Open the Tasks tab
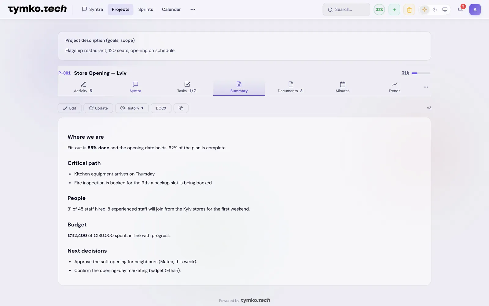The height and width of the screenshot is (306, 489). (x=187, y=87)
